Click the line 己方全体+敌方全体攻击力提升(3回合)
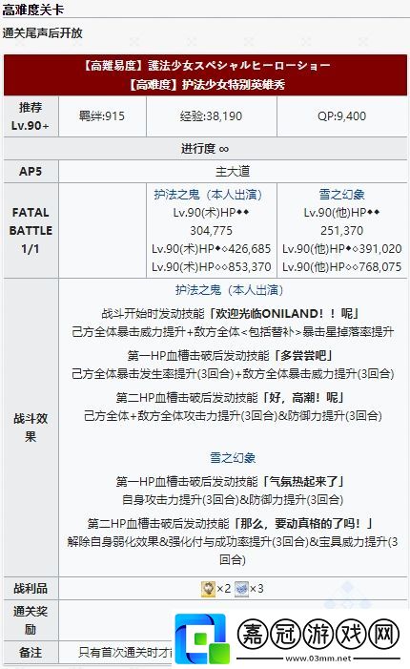Image resolution: width=410 pixels, height=669 pixels. pos(233,415)
